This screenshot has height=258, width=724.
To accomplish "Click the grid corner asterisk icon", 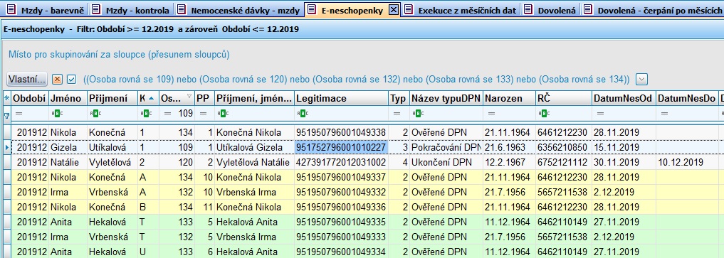I will (x=6, y=98).
